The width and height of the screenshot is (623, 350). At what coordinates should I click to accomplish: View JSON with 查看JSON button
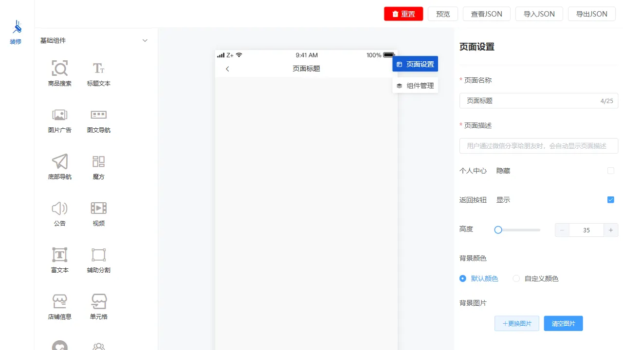(487, 14)
